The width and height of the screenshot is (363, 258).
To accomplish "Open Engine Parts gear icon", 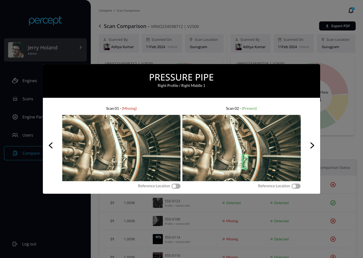I will [x=15, y=117].
